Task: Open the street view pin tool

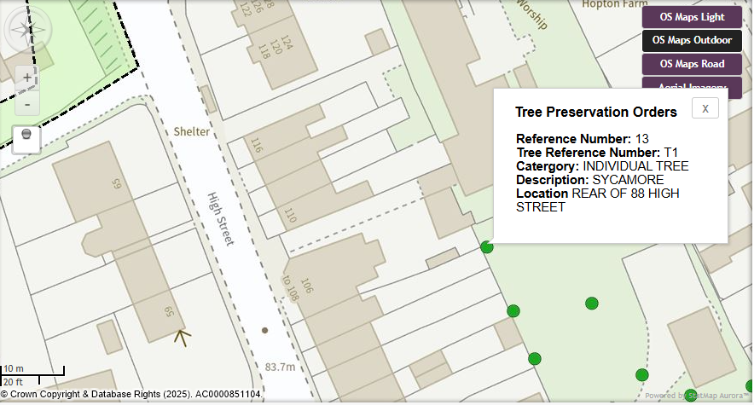Action: [x=27, y=136]
